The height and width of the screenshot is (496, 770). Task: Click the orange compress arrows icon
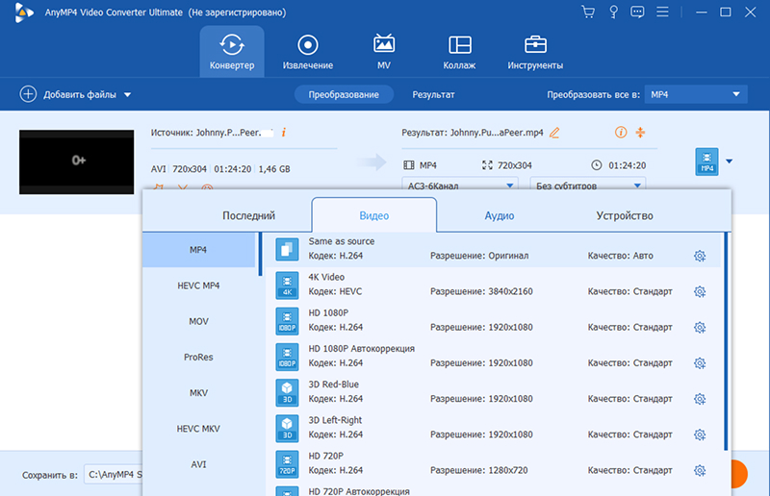coord(640,133)
